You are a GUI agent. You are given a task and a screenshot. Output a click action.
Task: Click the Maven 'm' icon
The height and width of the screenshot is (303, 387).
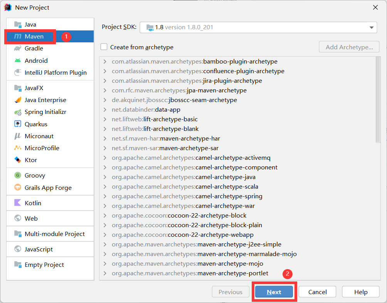18,36
